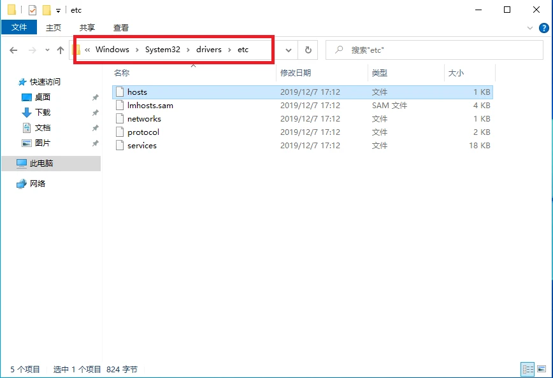Image resolution: width=553 pixels, height=378 pixels.
Task: Click the address bar folder icon
Action: tap(76, 50)
